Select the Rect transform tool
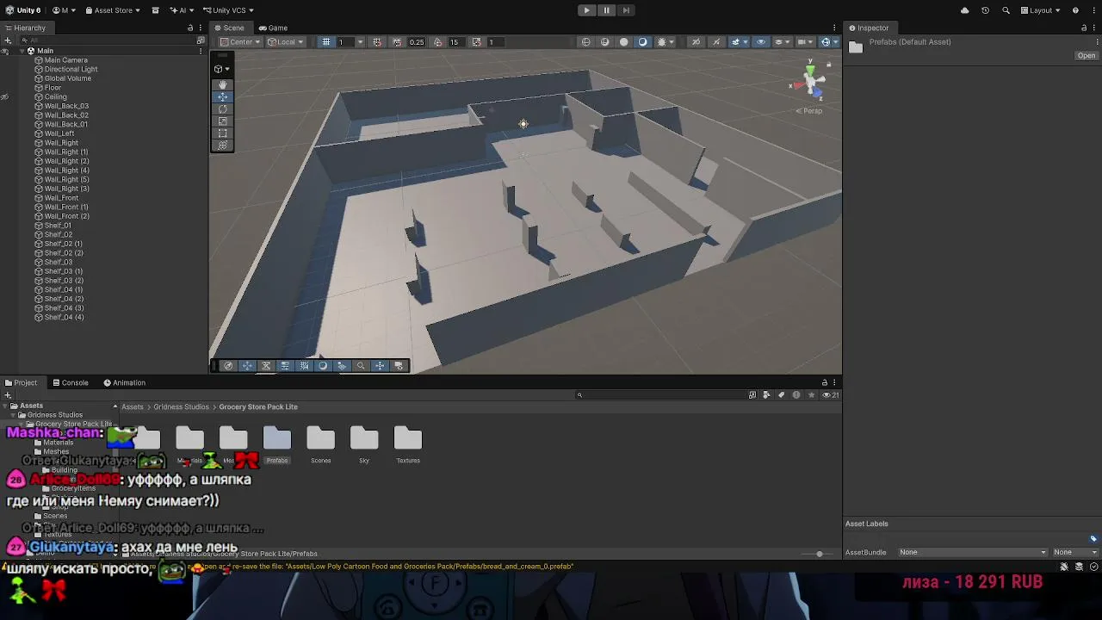The image size is (1102, 620). point(223,133)
